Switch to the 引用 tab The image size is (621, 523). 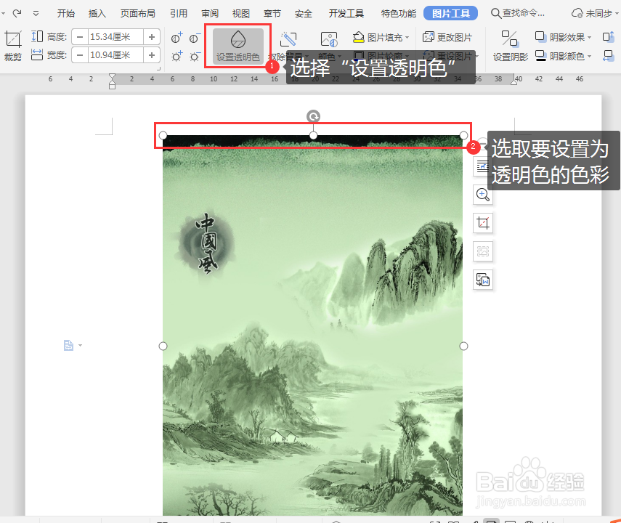tap(178, 14)
